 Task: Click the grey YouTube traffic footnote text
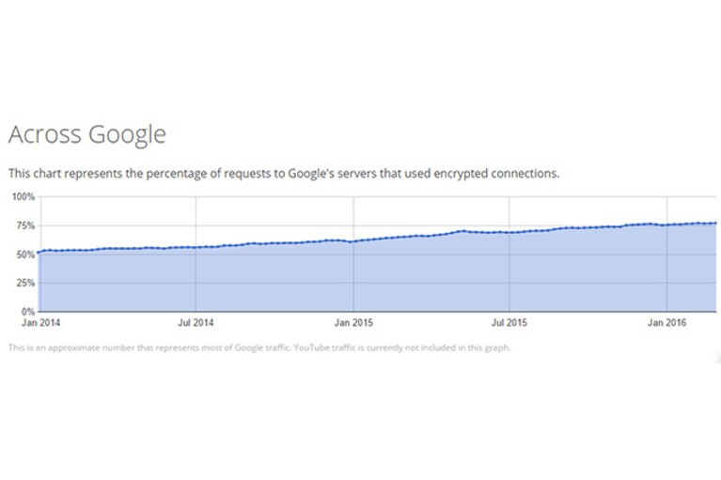point(259,348)
